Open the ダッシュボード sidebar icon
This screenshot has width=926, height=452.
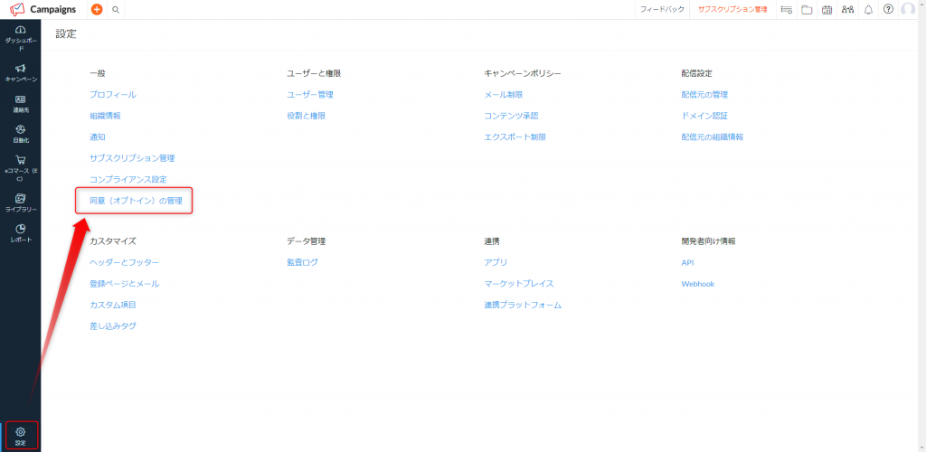click(x=20, y=30)
